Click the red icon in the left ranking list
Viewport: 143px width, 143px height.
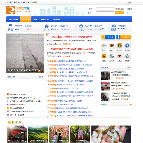(x=8, y=95)
